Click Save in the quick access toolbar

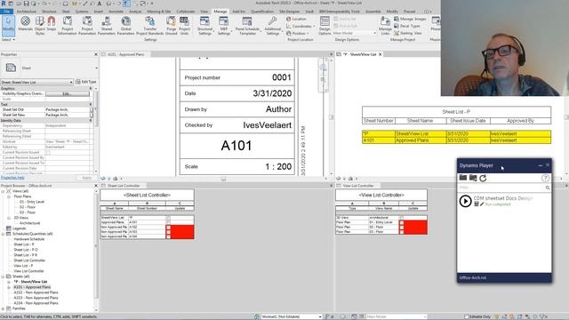(x=26, y=4)
